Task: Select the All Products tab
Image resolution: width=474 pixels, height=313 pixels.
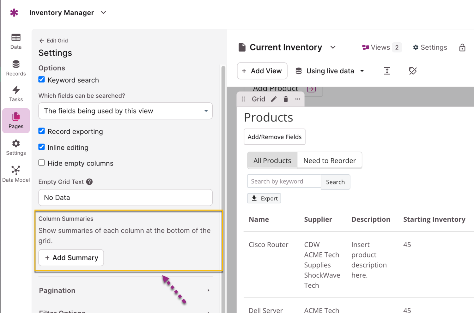Action: click(272, 160)
